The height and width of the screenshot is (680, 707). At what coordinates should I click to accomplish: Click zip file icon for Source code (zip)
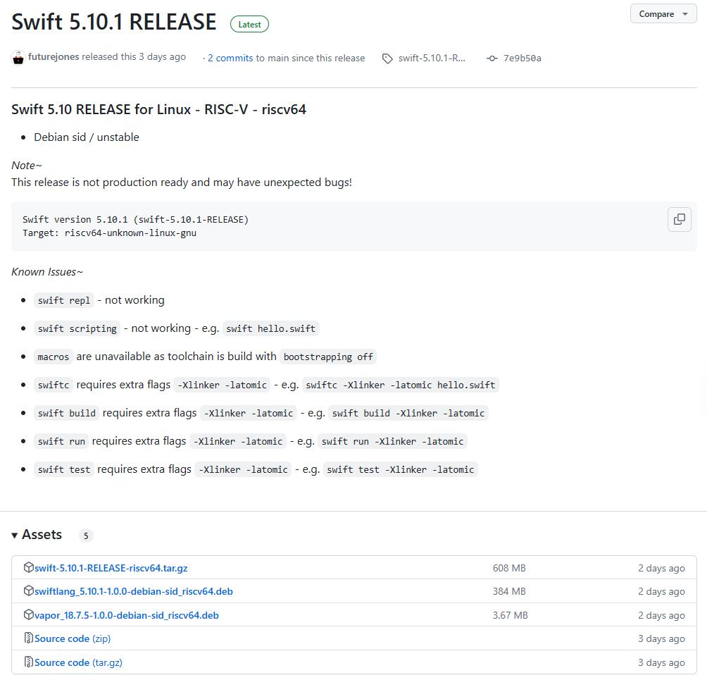(29, 638)
